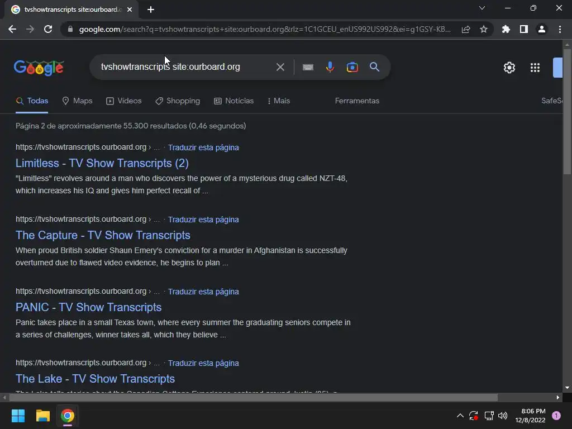Click the sync status tray icon

[474, 416]
